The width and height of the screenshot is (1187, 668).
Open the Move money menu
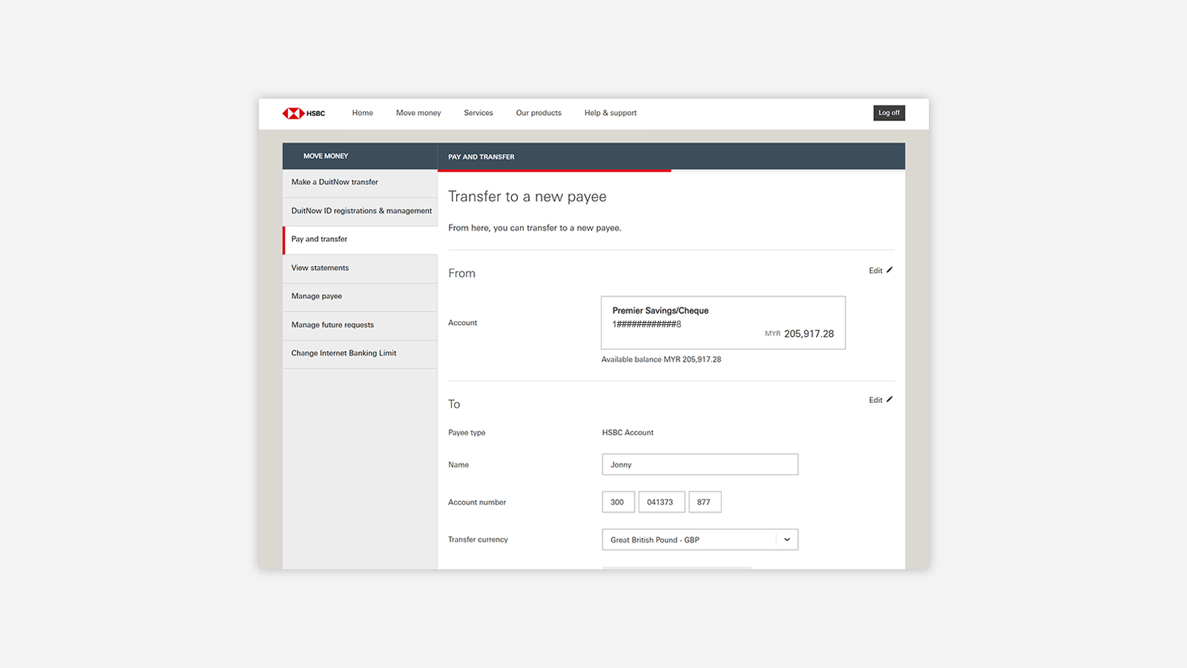tap(418, 113)
